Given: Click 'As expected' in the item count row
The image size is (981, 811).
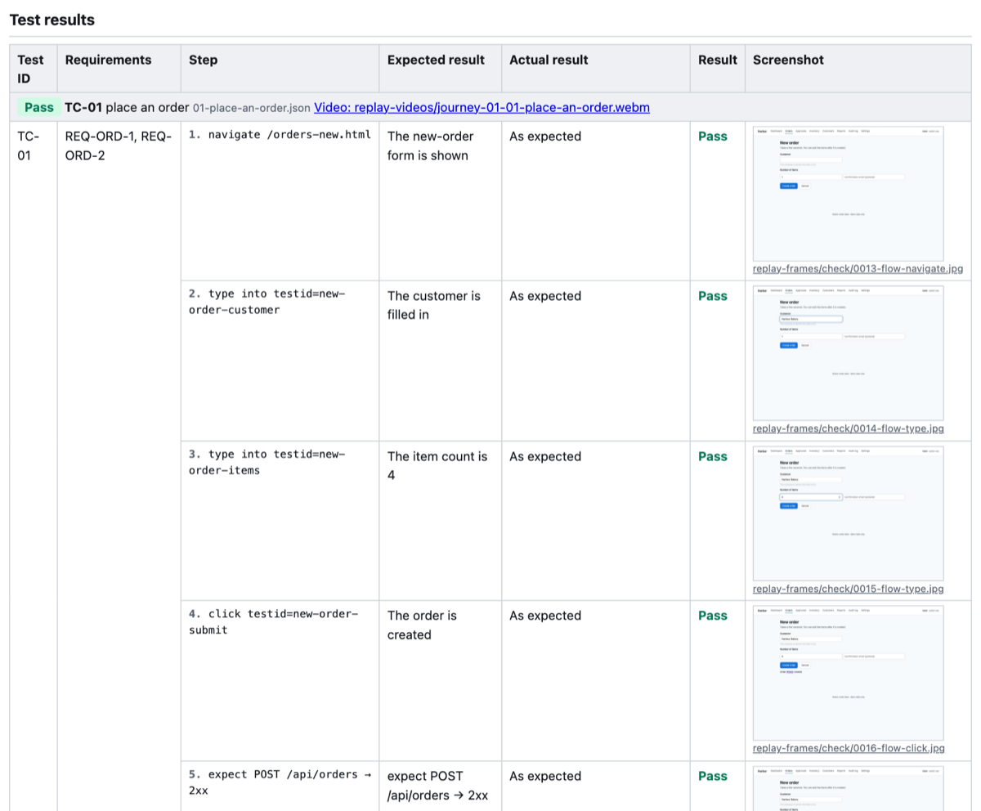Looking at the screenshot, I should 545,456.
